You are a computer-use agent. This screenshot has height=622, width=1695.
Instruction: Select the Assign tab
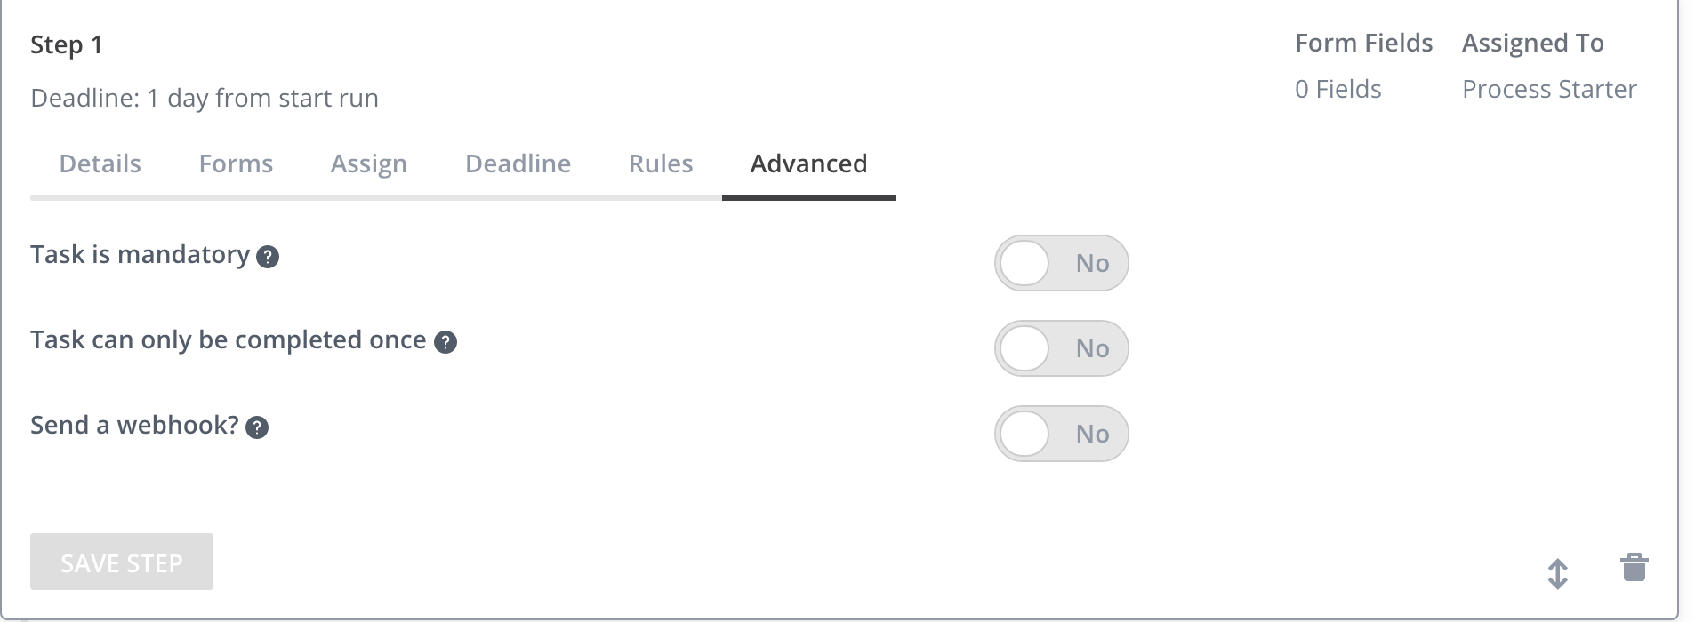pyautogui.click(x=368, y=163)
